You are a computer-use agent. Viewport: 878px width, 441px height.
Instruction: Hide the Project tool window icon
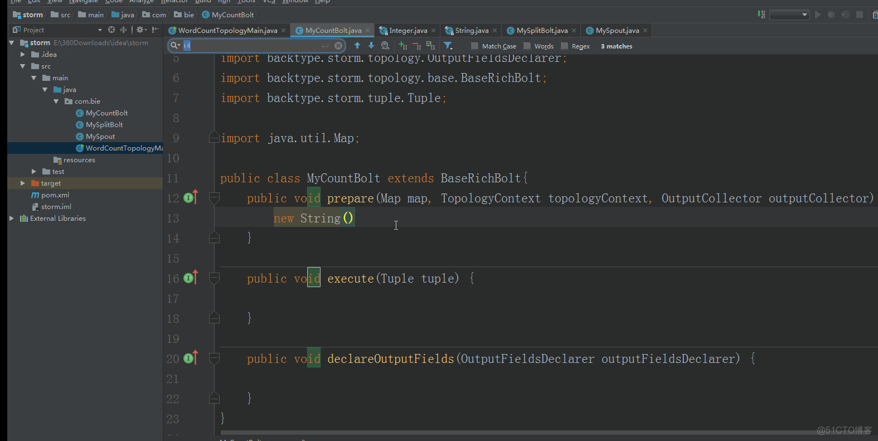(x=155, y=30)
